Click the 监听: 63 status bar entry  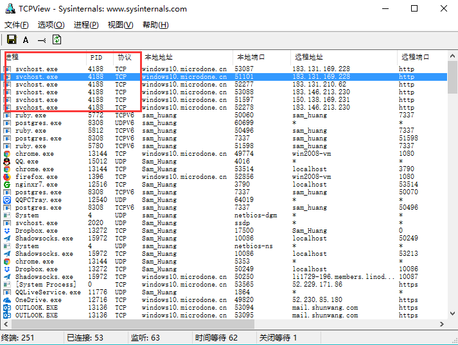(145, 338)
